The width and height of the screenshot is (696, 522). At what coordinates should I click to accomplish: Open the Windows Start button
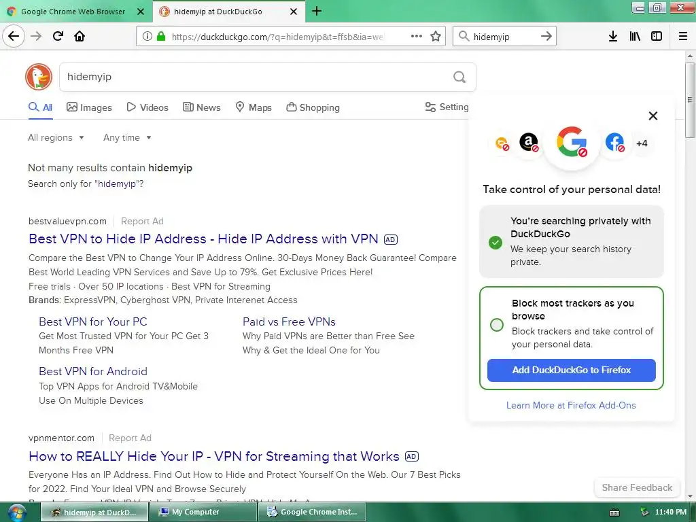click(x=16, y=512)
